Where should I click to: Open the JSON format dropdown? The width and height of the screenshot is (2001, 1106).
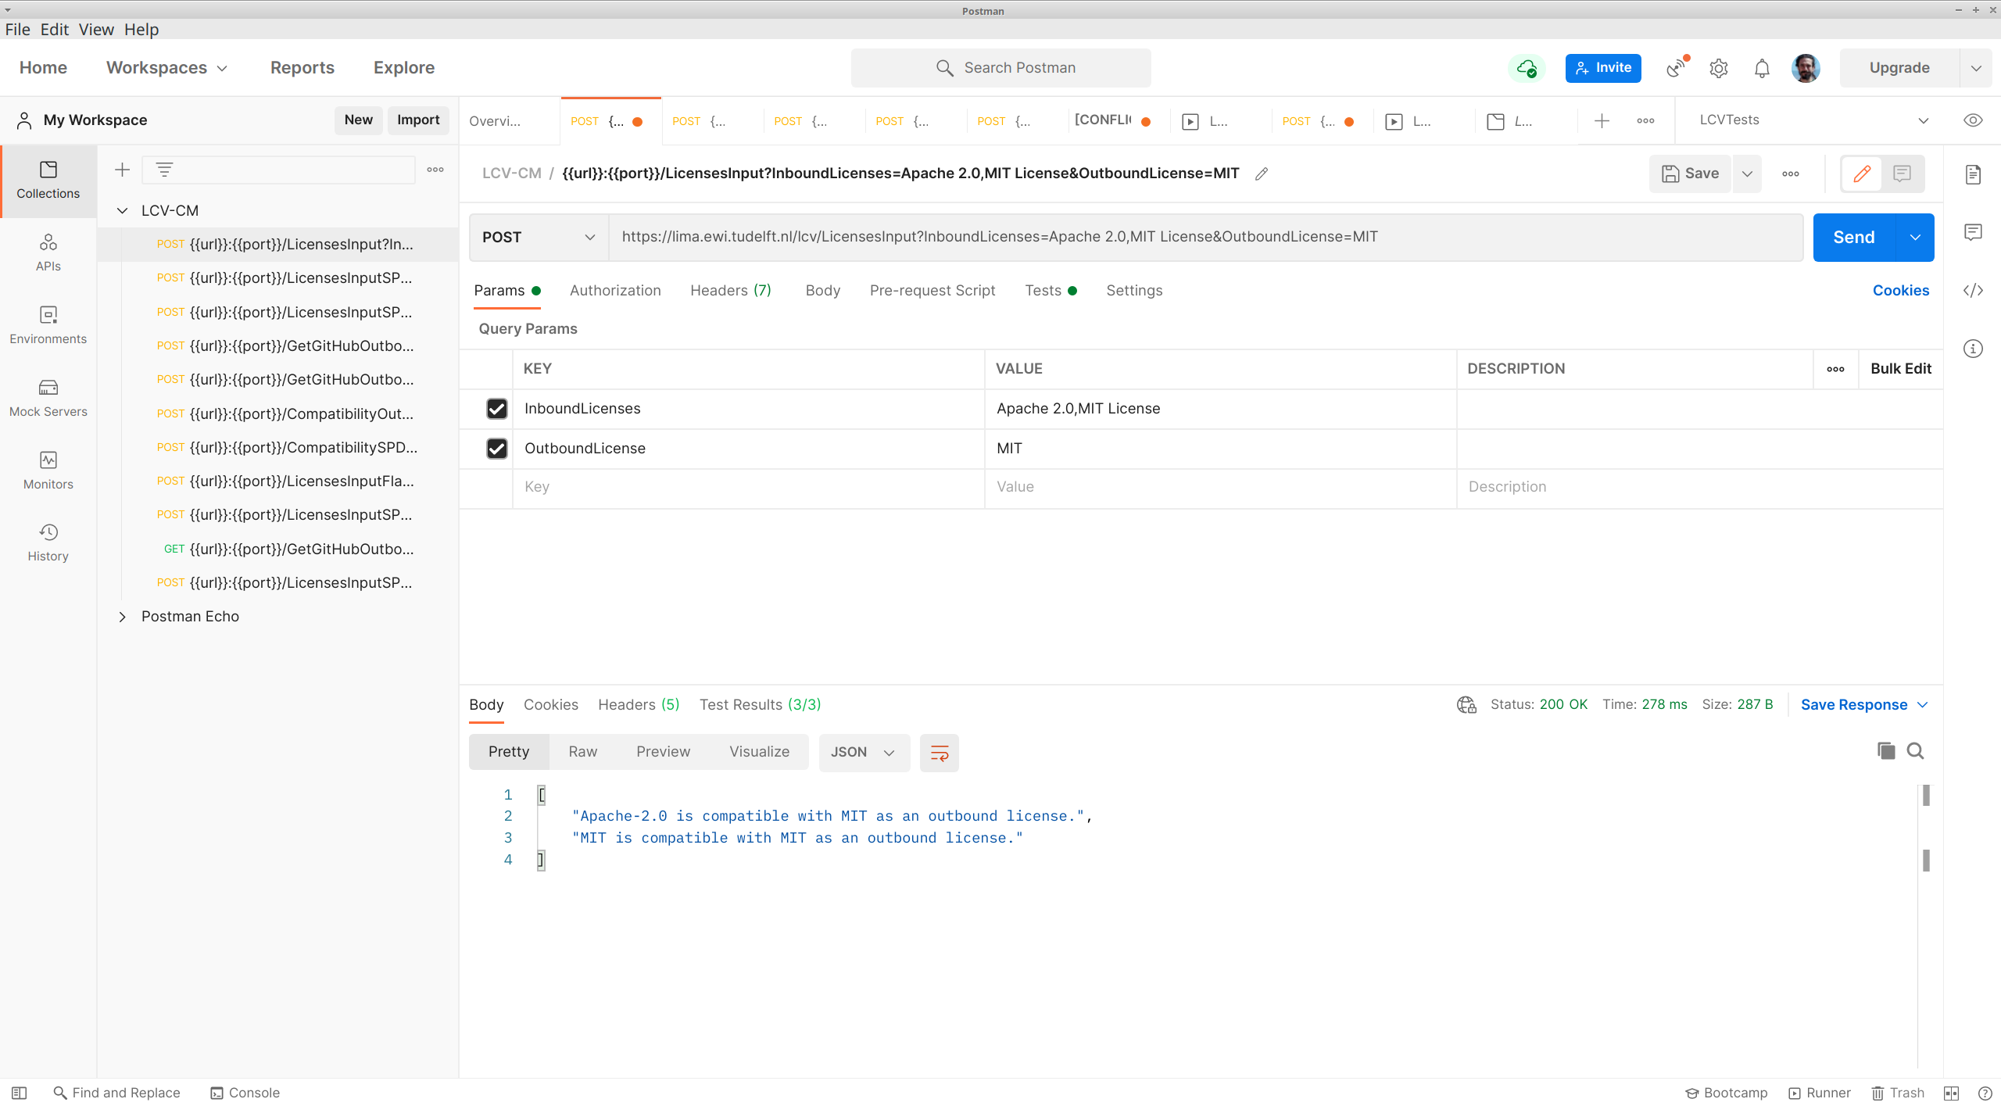(863, 753)
